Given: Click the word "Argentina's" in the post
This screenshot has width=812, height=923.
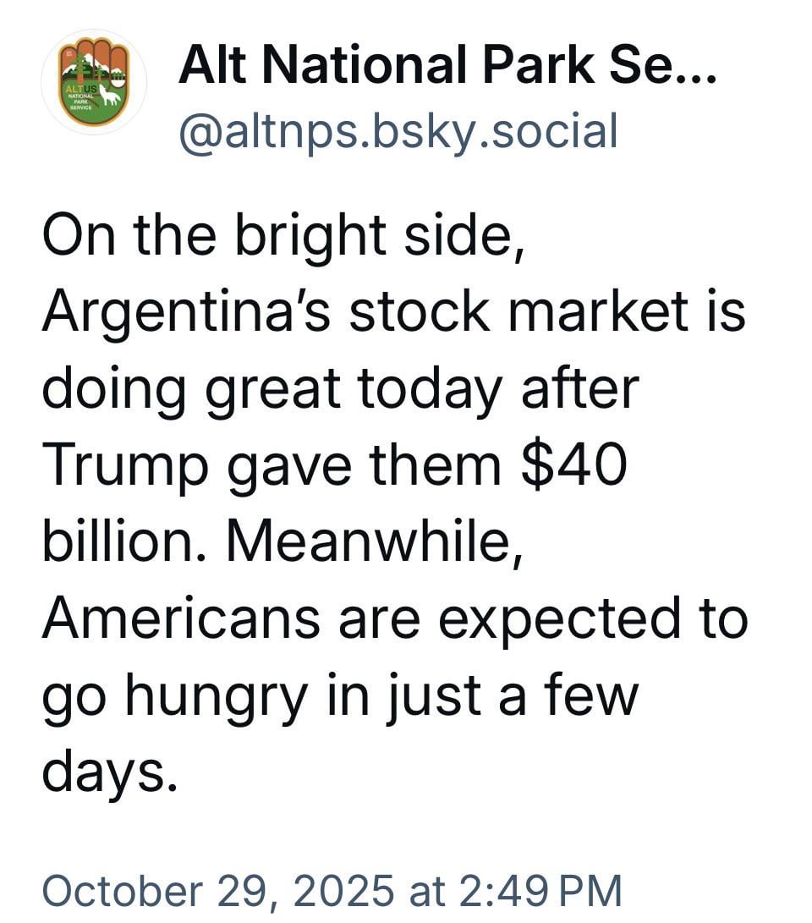Looking at the screenshot, I should point(186,313).
